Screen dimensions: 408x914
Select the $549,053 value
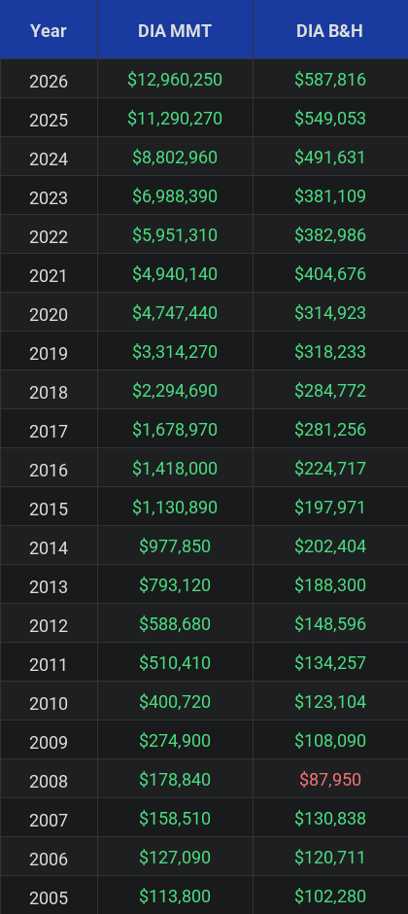[x=330, y=119]
